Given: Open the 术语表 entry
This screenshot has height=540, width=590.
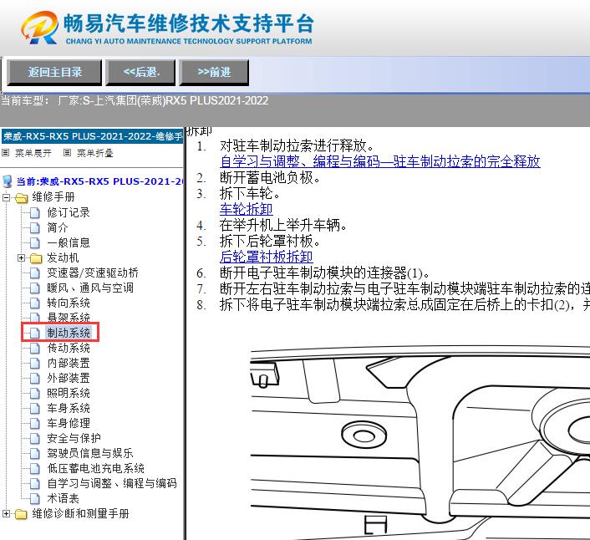Looking at the screenshot, I should pyautogui.click(x=63, y=498).
